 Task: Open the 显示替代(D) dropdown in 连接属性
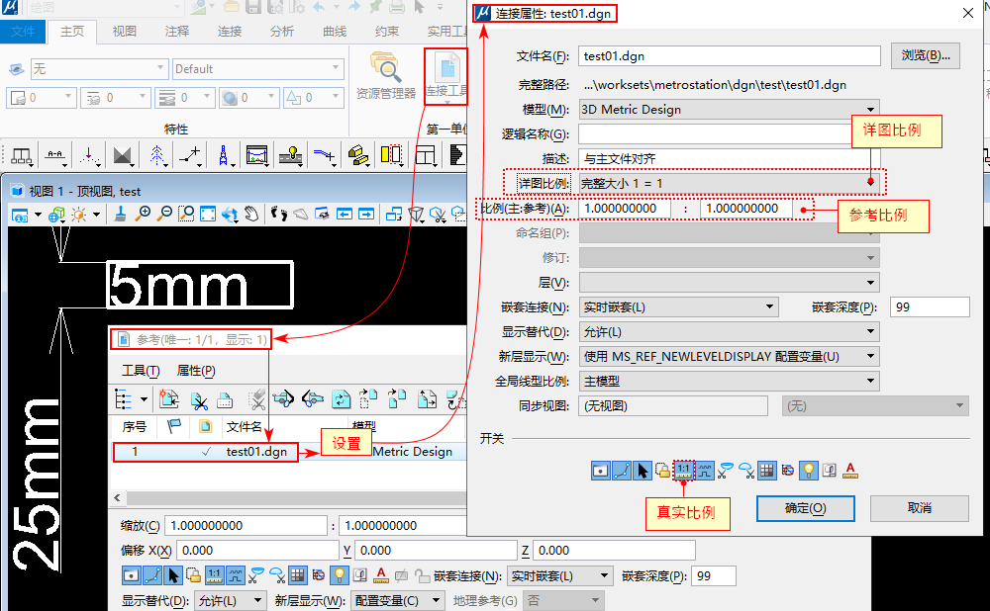730,331
